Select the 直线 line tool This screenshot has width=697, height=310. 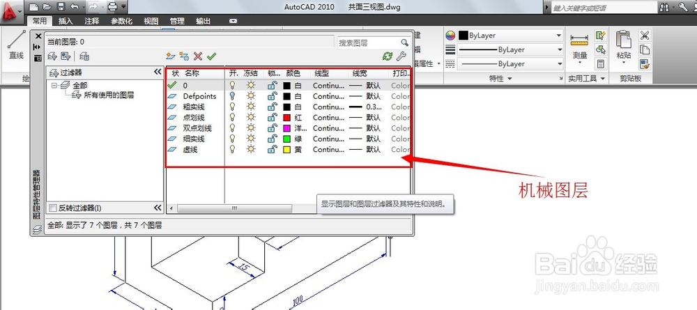[16, 45]
